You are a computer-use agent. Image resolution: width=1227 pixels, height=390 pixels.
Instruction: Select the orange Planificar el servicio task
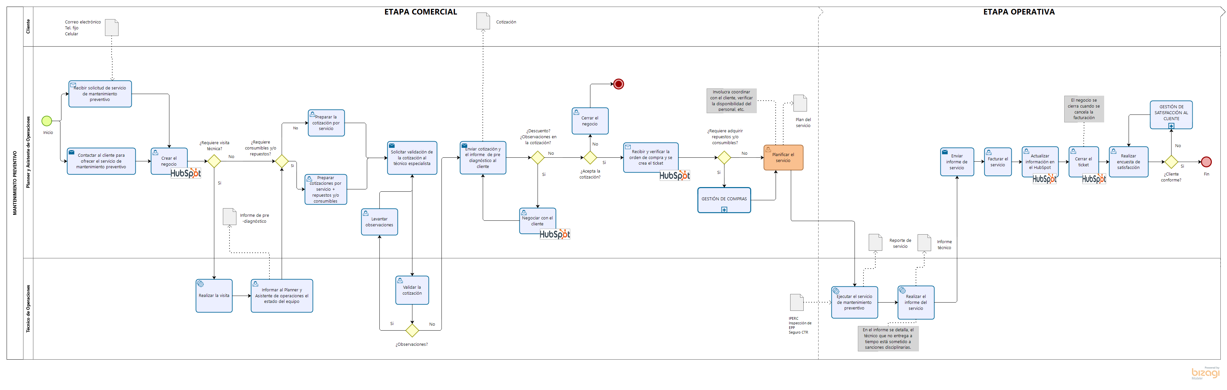pos(783,158)
